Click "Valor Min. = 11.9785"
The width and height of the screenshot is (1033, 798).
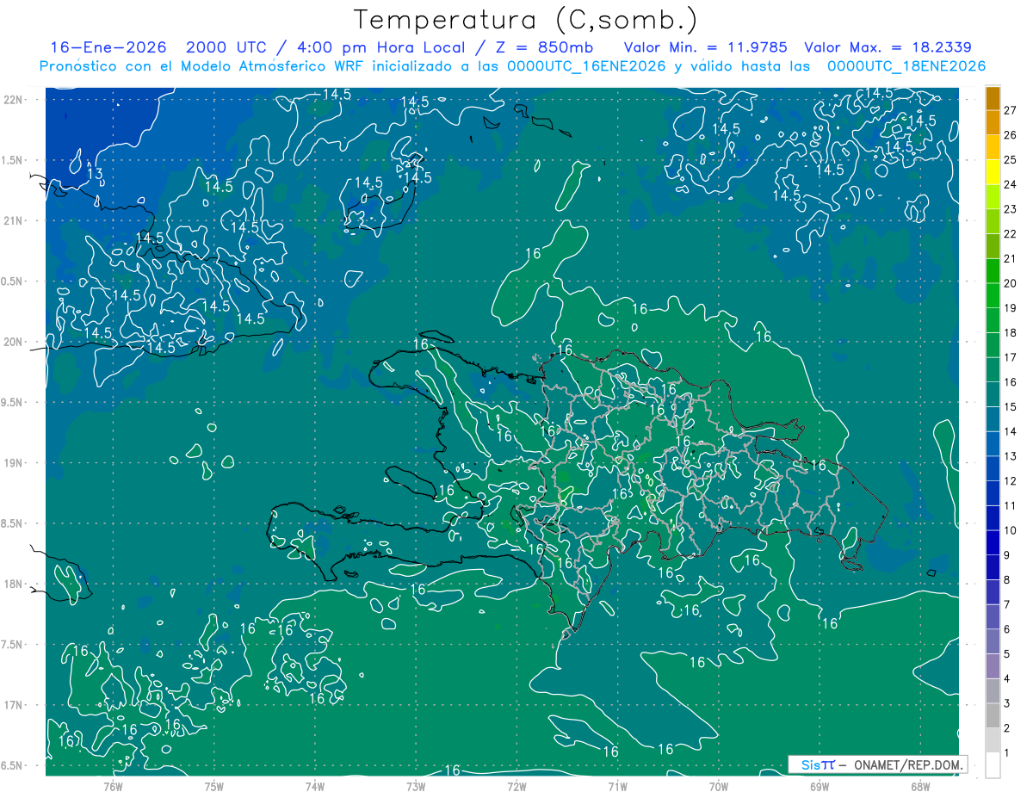click(708, 47)
